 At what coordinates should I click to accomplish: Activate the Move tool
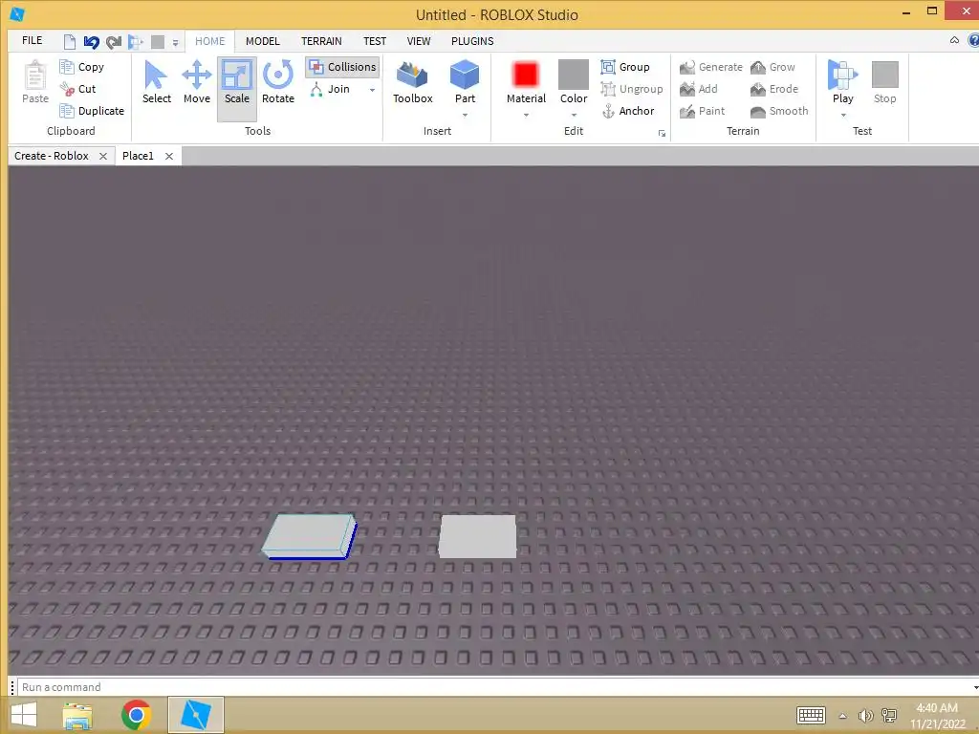point(197,82)
